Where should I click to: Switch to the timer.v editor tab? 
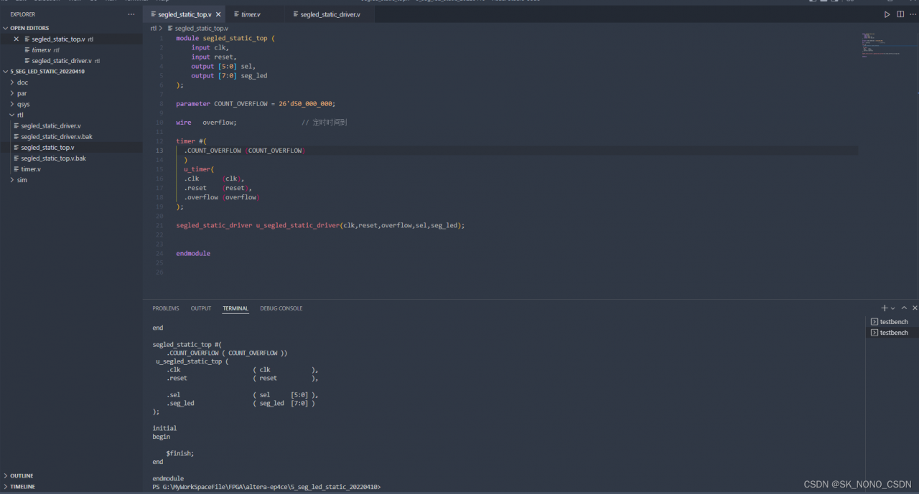tap(251, 14)
